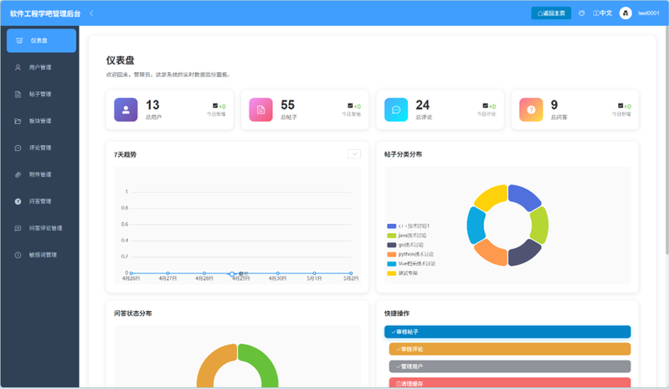Image resolution: width=670 pixels, height=389 pixels.
Task: Click the orange 总问答 card icon
Action: 531,110
